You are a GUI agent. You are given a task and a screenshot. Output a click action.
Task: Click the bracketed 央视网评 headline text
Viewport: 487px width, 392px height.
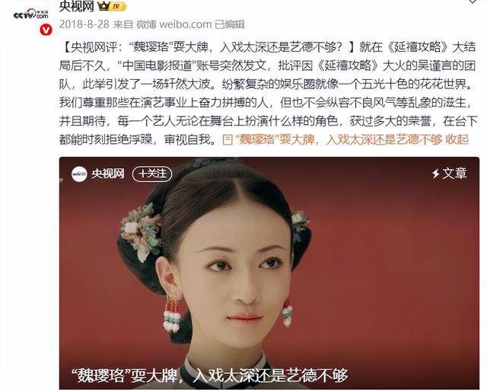pyautogui.click(x=208, y=47)
